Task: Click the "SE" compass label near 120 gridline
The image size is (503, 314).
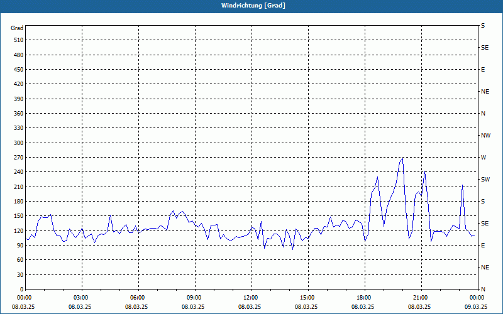Action: pos(485,224)
